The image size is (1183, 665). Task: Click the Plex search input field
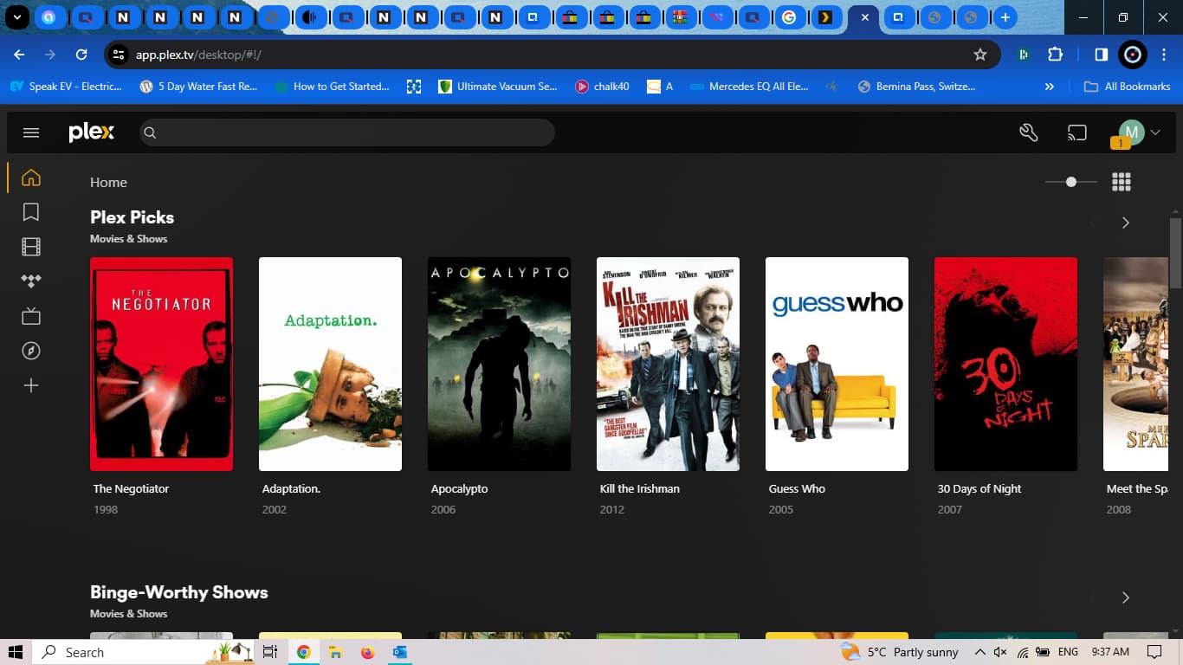click(346, 132)
